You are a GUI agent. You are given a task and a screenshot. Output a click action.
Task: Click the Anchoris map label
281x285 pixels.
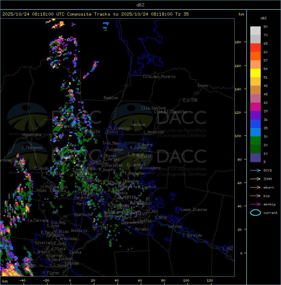tap(79, 231)
